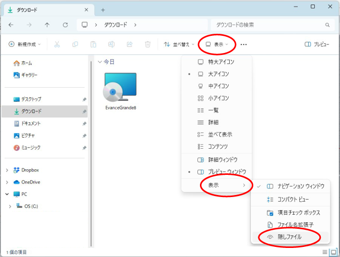Click the 新規作成 new button

[x=25, y=44]
